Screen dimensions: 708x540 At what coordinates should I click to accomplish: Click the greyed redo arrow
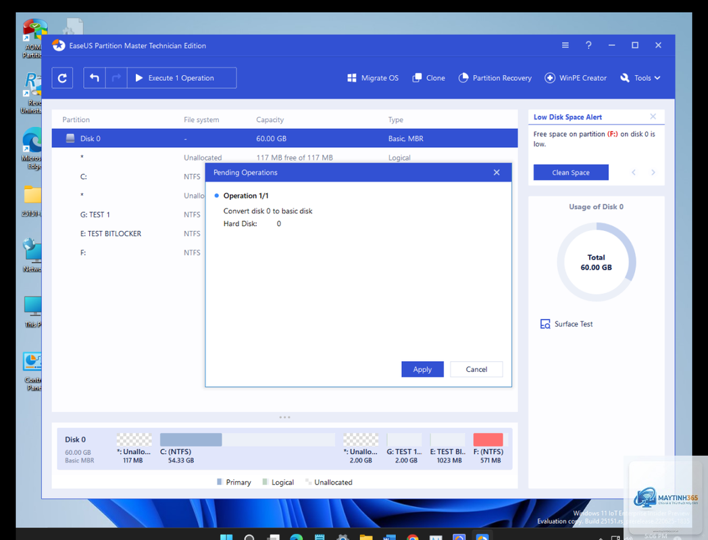click(x=116, y=78)
